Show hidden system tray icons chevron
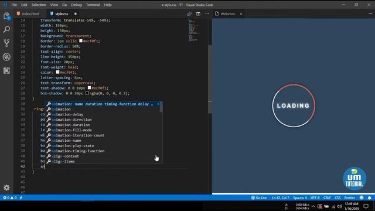The height and width of the screenshot is (211, 375). (x=313, y=206)
